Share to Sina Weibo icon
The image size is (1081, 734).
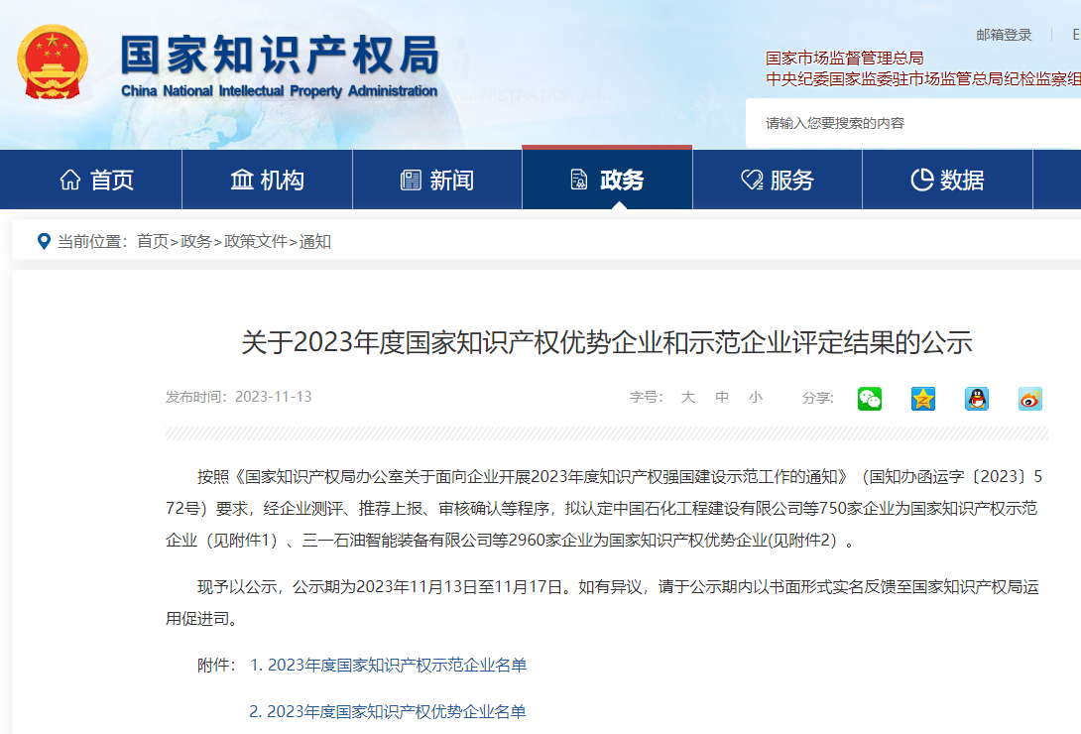(1030, 399)
